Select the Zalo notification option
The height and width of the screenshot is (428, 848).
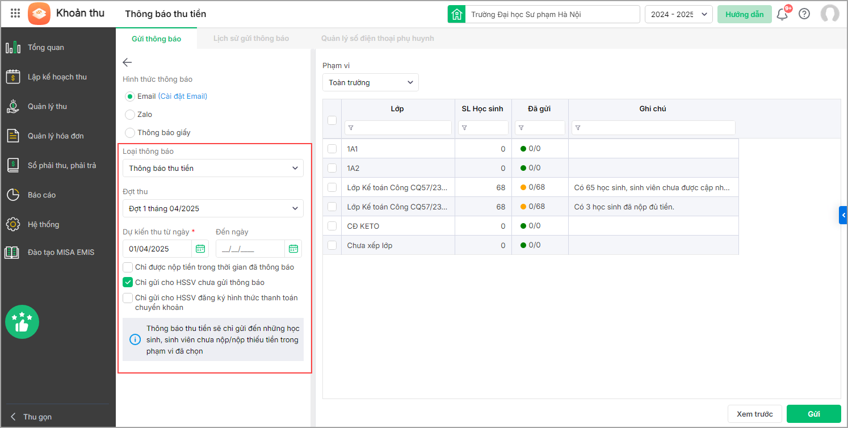[x=130, y=115]
